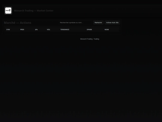The height and width of the screenshot is (122, 162).
Task: Click the SPARK column header
Action: pyautogui.click(x=89, y=30)
